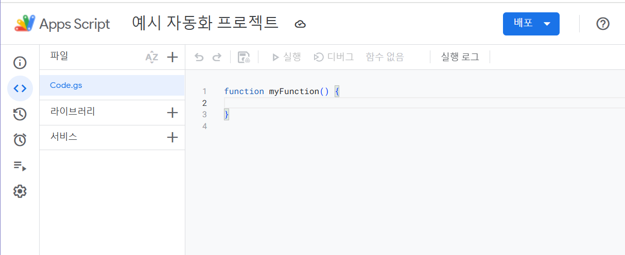Select the Code.gs file
This screenshot has width=625, height=255.
pyautogui.click(x=112, y=85)
